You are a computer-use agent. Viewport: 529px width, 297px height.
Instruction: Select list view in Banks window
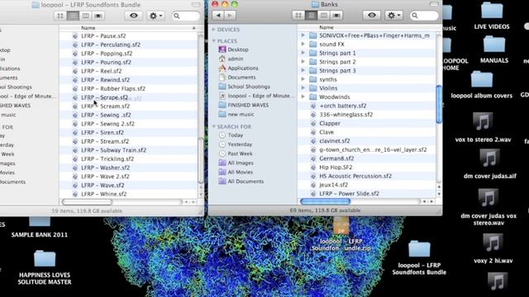tap(311, 16)
